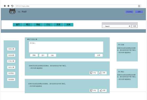This screenshot has width=147, height=100.
Task: Click the browser reload icon
Action: [12, 6]
